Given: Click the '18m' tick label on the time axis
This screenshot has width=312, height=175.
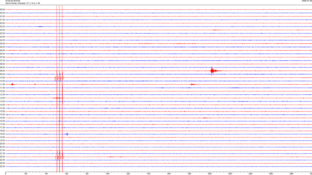Looking at the screenshot, I should pyautogui.click(x=189, y=174).
